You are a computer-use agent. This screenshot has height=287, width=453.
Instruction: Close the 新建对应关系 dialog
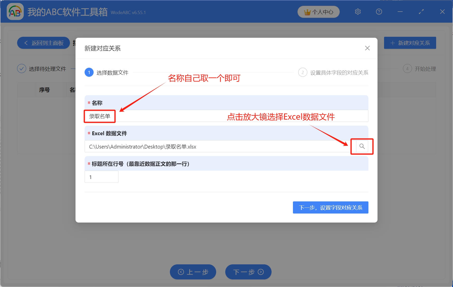[x=367, y=48]
